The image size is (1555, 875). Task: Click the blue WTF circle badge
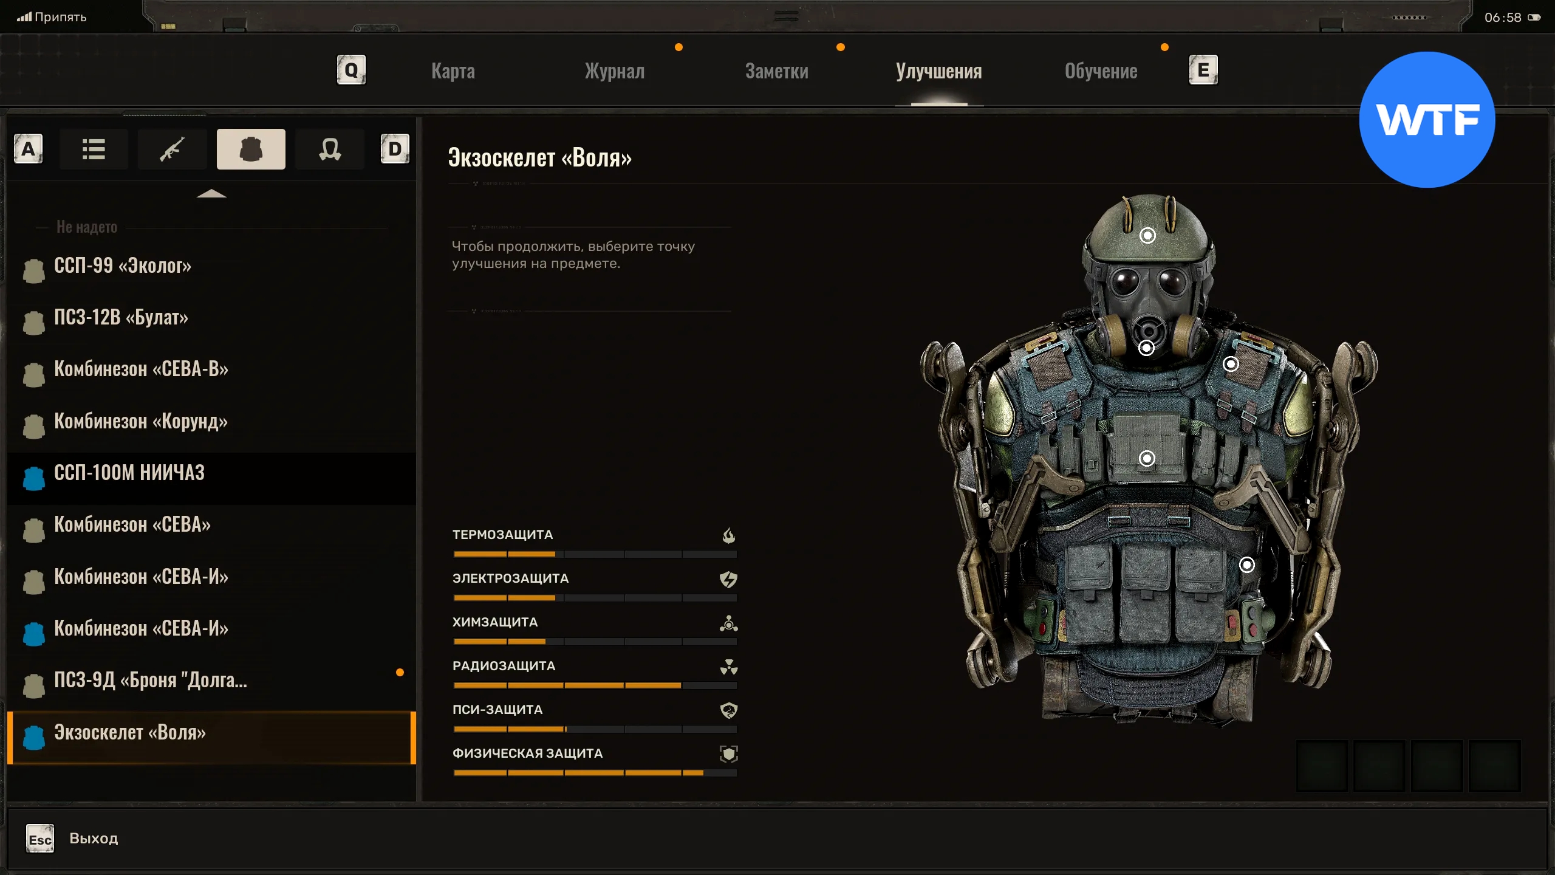[1427, 120]
